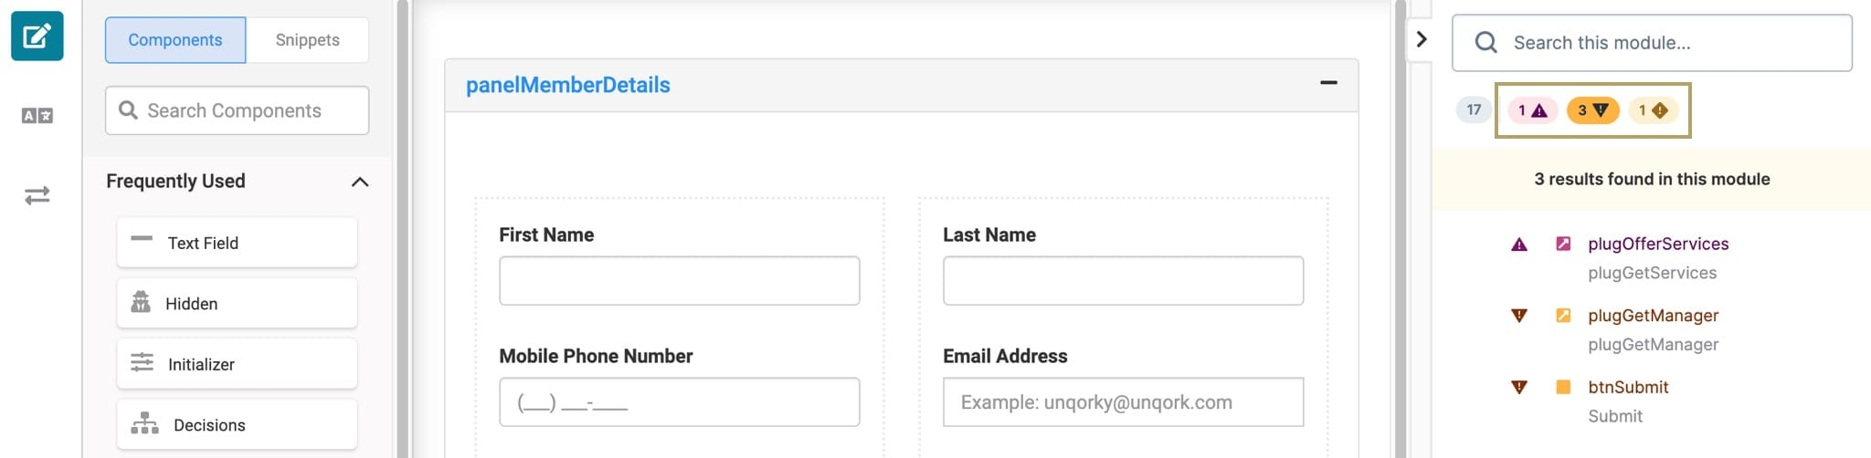The width and height of the screenshot is (1871, 458).
Task: Click the Decisions tree icon
Action: coord(144,423)
